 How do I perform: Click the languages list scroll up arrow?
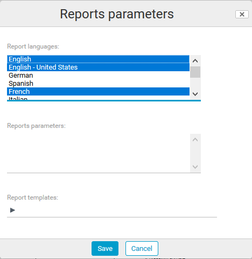195,61
